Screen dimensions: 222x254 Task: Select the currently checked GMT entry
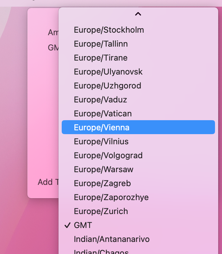pos(83,225)
